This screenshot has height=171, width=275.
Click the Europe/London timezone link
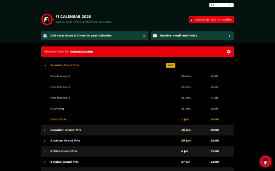pyautogui.click(x=82, y=52)
